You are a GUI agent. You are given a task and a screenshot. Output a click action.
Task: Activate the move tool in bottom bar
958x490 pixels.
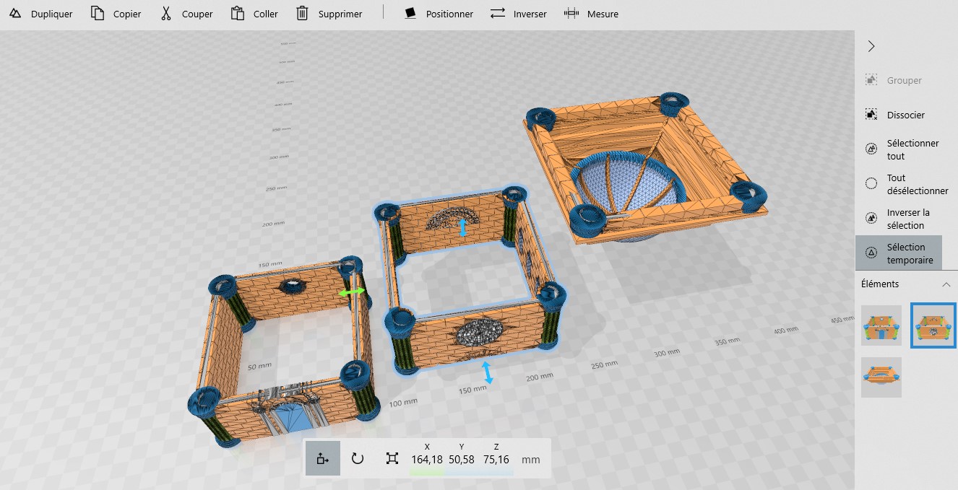click(x=322, y=458)
